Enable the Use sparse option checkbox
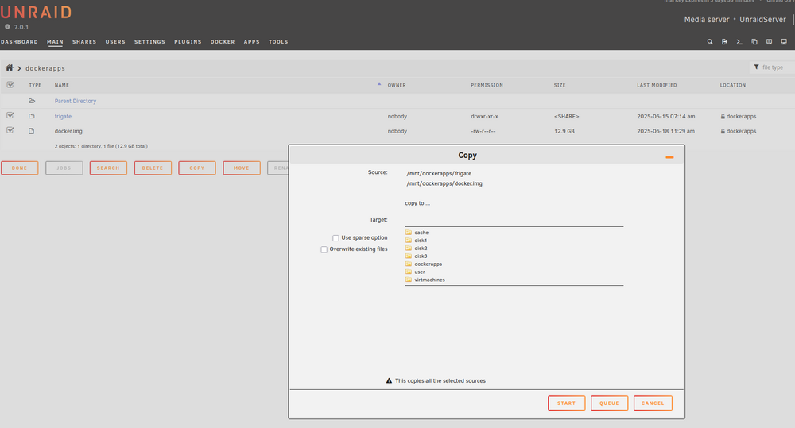The height and width of the screenshot is (428, 795). pyautogui.click(x=335, y=238)
